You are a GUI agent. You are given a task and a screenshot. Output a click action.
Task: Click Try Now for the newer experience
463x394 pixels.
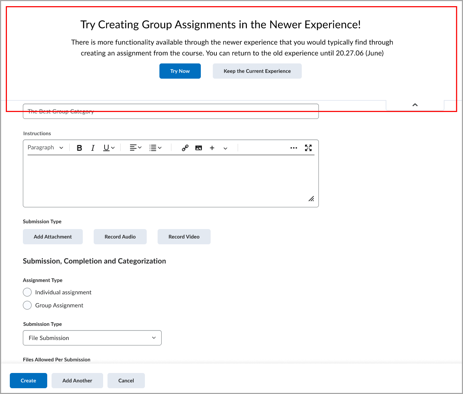[x=180, y=71]
